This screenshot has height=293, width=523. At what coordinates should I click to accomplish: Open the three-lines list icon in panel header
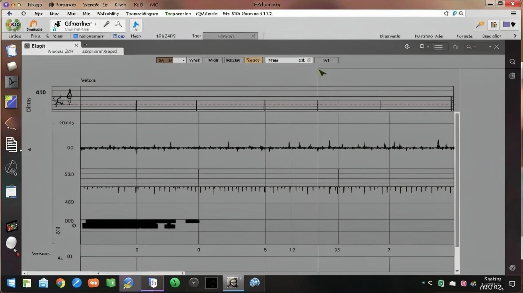(438, 47)
